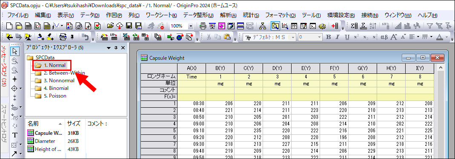The image size is (455, 159).
Task: Select the Text tool T icon
Action: pos(14,135)
